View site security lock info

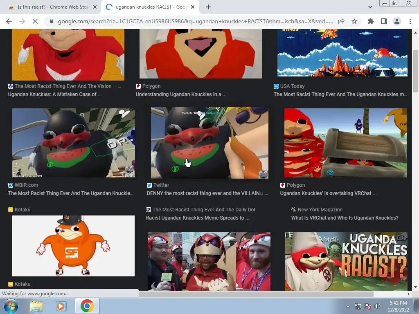[52, 21]
